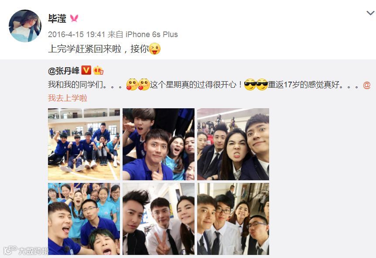Screen dimensions: 376x258
Task: Open the gymnasium group photo thumbnail
Action: pyautogui.click(x=84, y=144)
